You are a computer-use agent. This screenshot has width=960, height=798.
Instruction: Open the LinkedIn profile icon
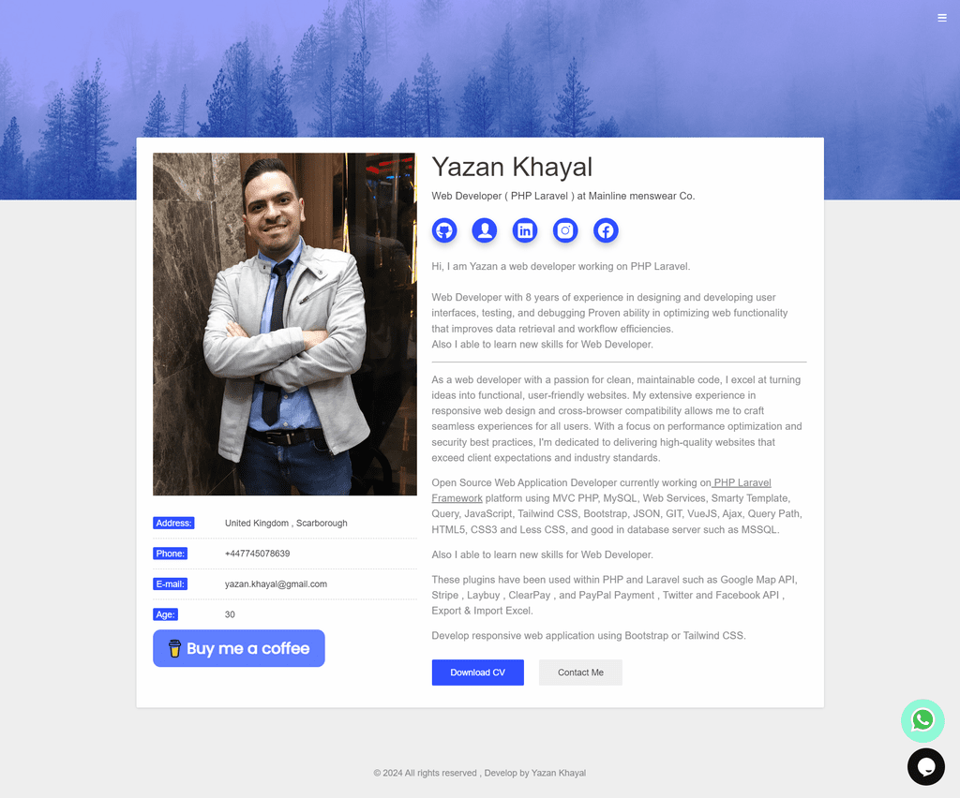coord(525,230)
